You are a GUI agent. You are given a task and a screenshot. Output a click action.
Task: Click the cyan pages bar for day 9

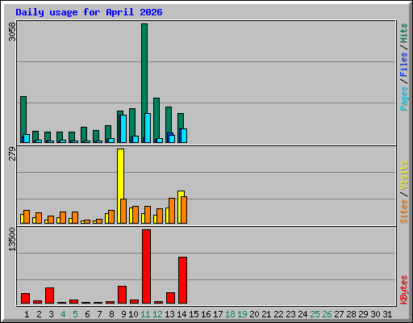(x=123, y=128)
